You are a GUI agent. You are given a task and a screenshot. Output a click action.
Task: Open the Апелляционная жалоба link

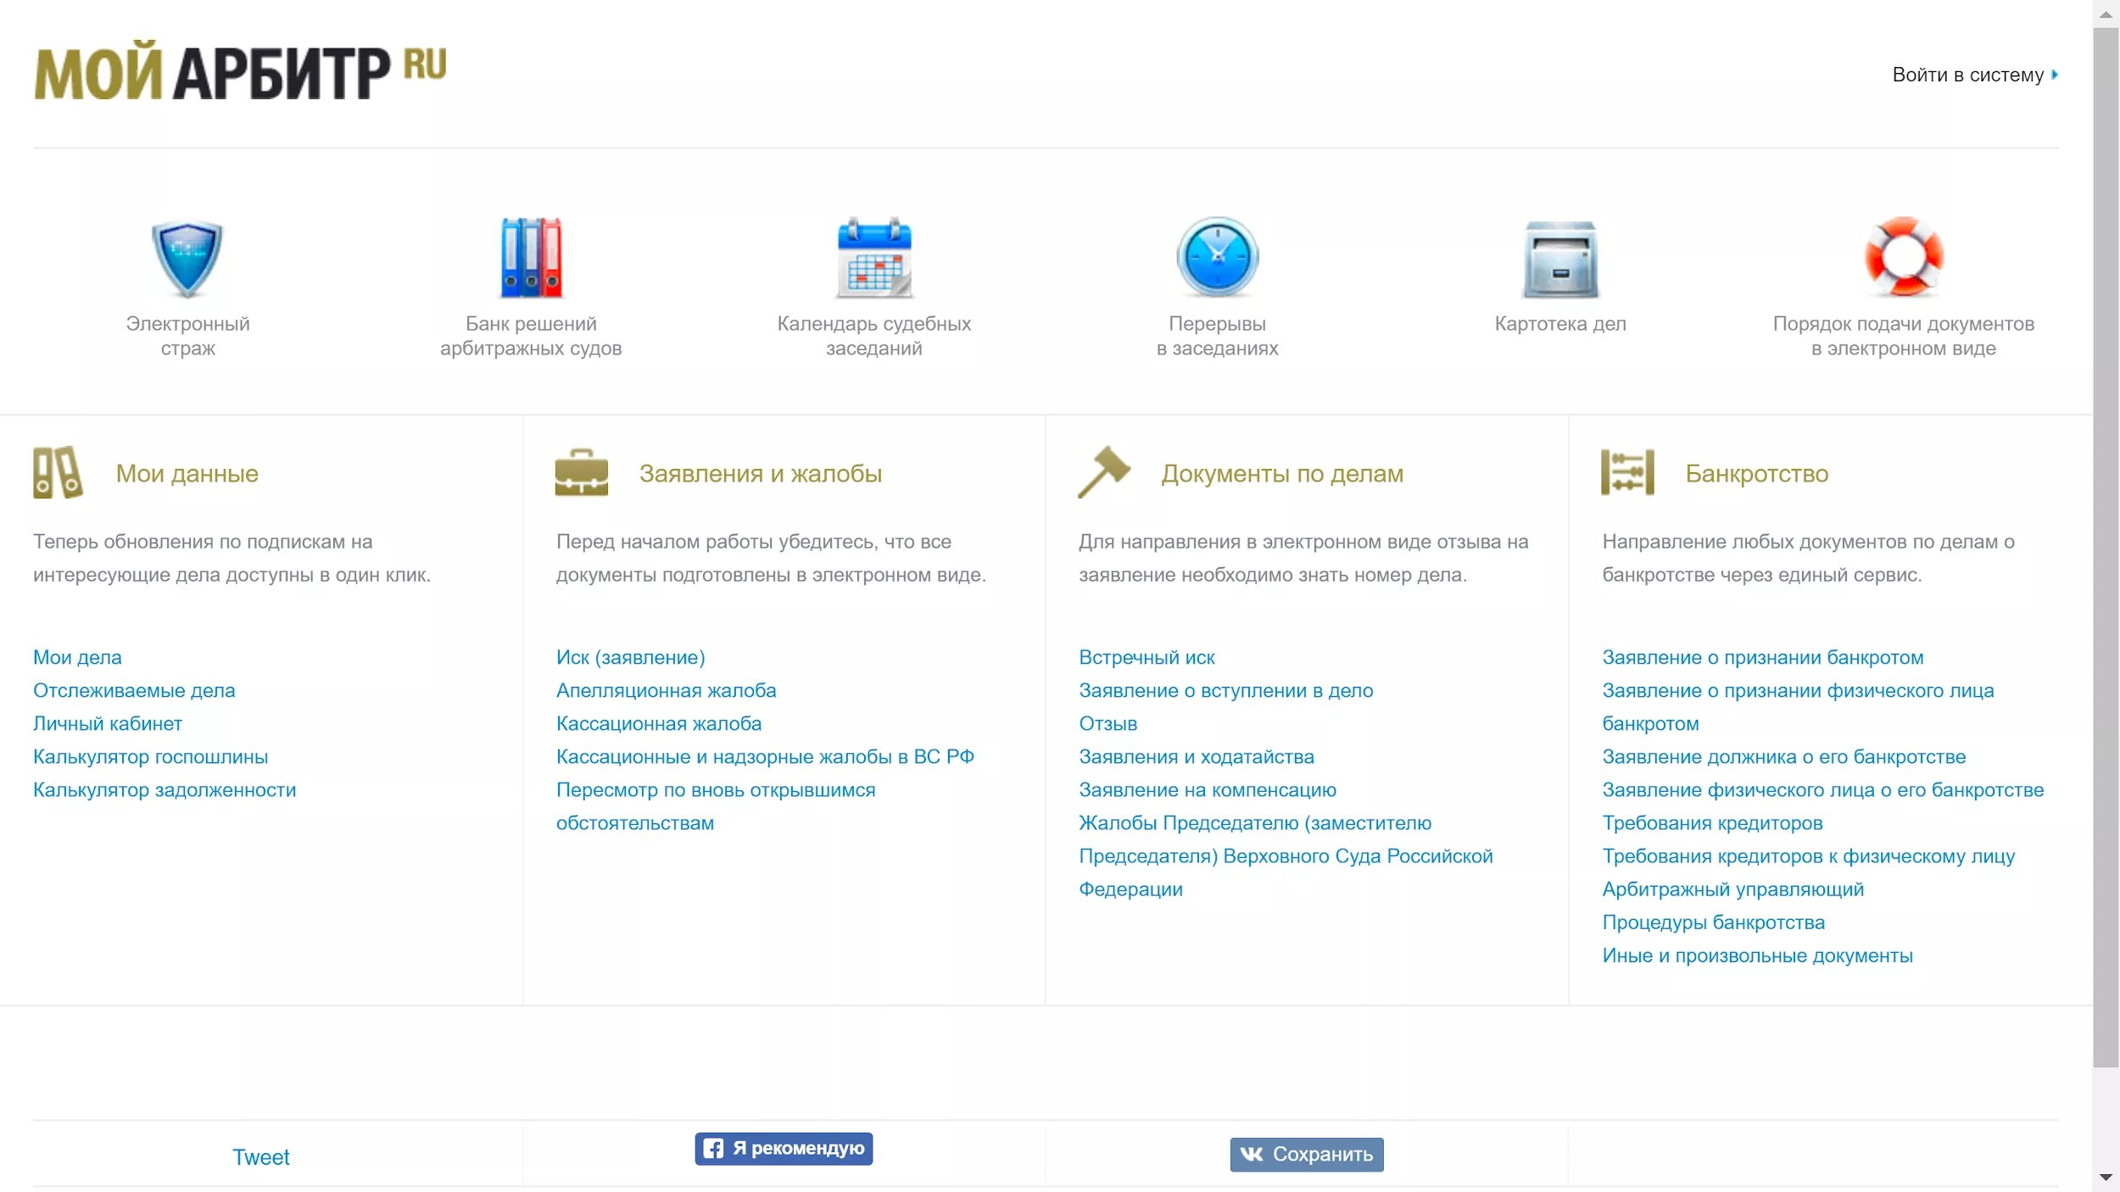pyautogui.click(x=666, y=690)
